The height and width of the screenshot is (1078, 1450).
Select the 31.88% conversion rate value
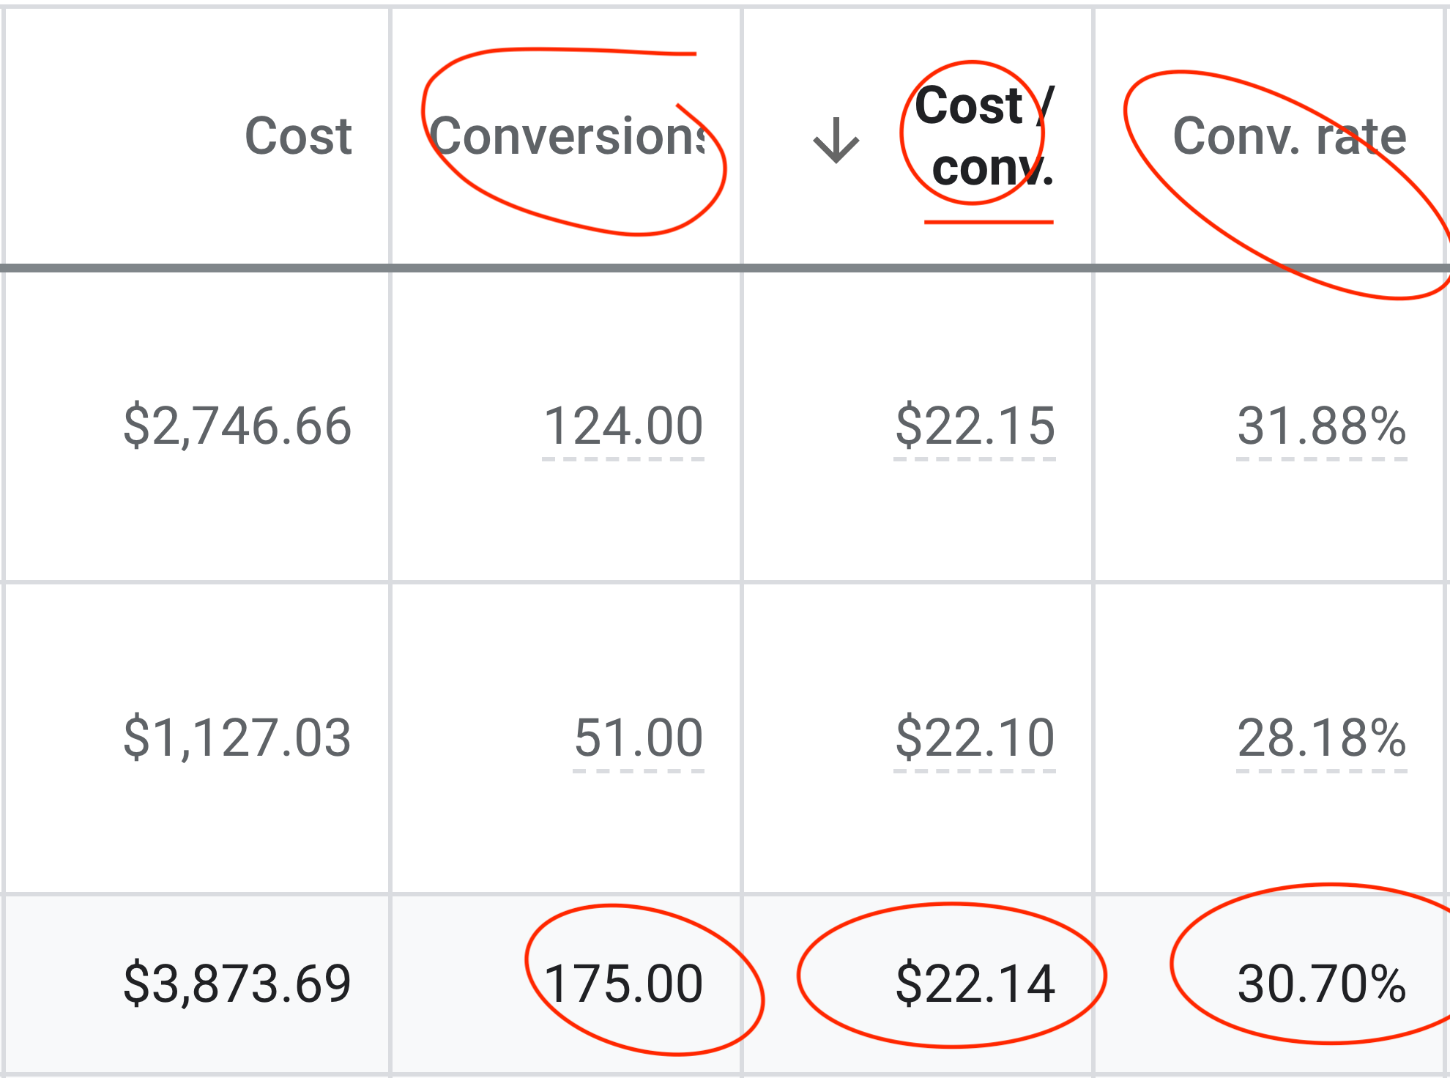[1322, 425]
